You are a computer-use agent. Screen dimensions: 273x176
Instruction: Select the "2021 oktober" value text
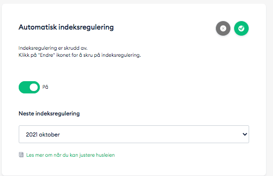tap(43, 135)
